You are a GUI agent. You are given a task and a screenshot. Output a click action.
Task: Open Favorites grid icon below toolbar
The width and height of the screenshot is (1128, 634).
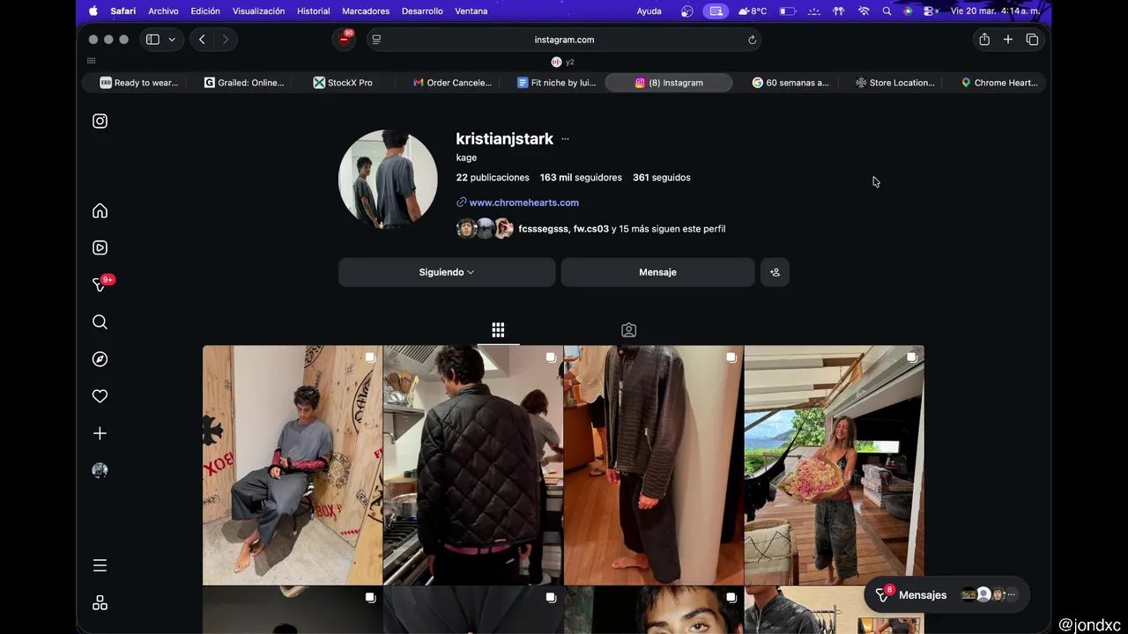click(91, 61)
